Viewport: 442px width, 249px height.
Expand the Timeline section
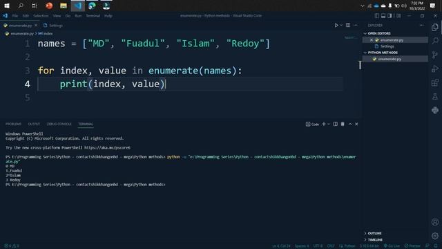click(x=374, y=240)
